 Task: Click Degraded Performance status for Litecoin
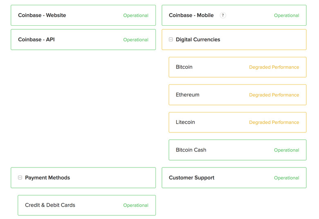pos(274,122)
